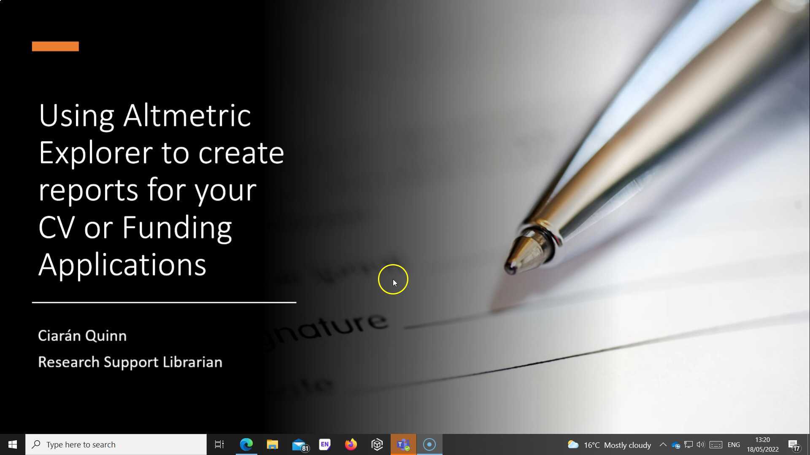The image size is (810, 455).
Task: Open the 3D Viewer app from the taskbar
Action: [377, 444]
